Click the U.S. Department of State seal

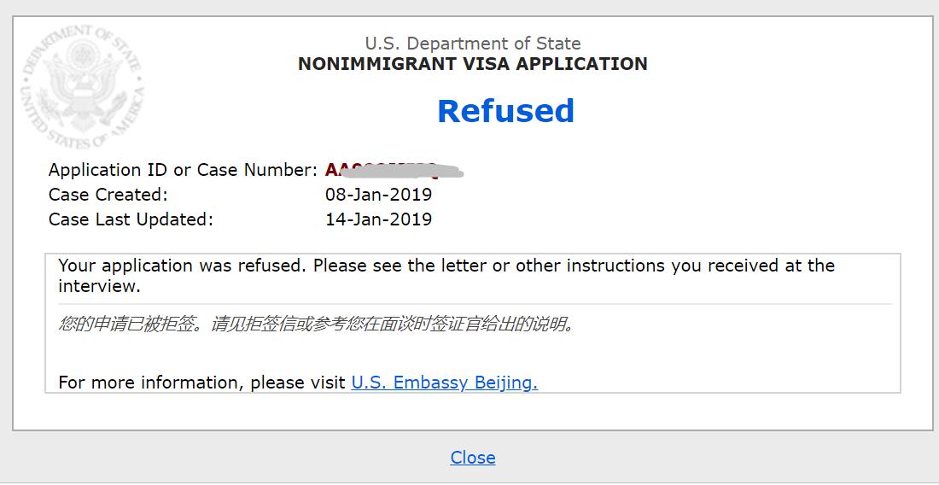coord(84,87)
